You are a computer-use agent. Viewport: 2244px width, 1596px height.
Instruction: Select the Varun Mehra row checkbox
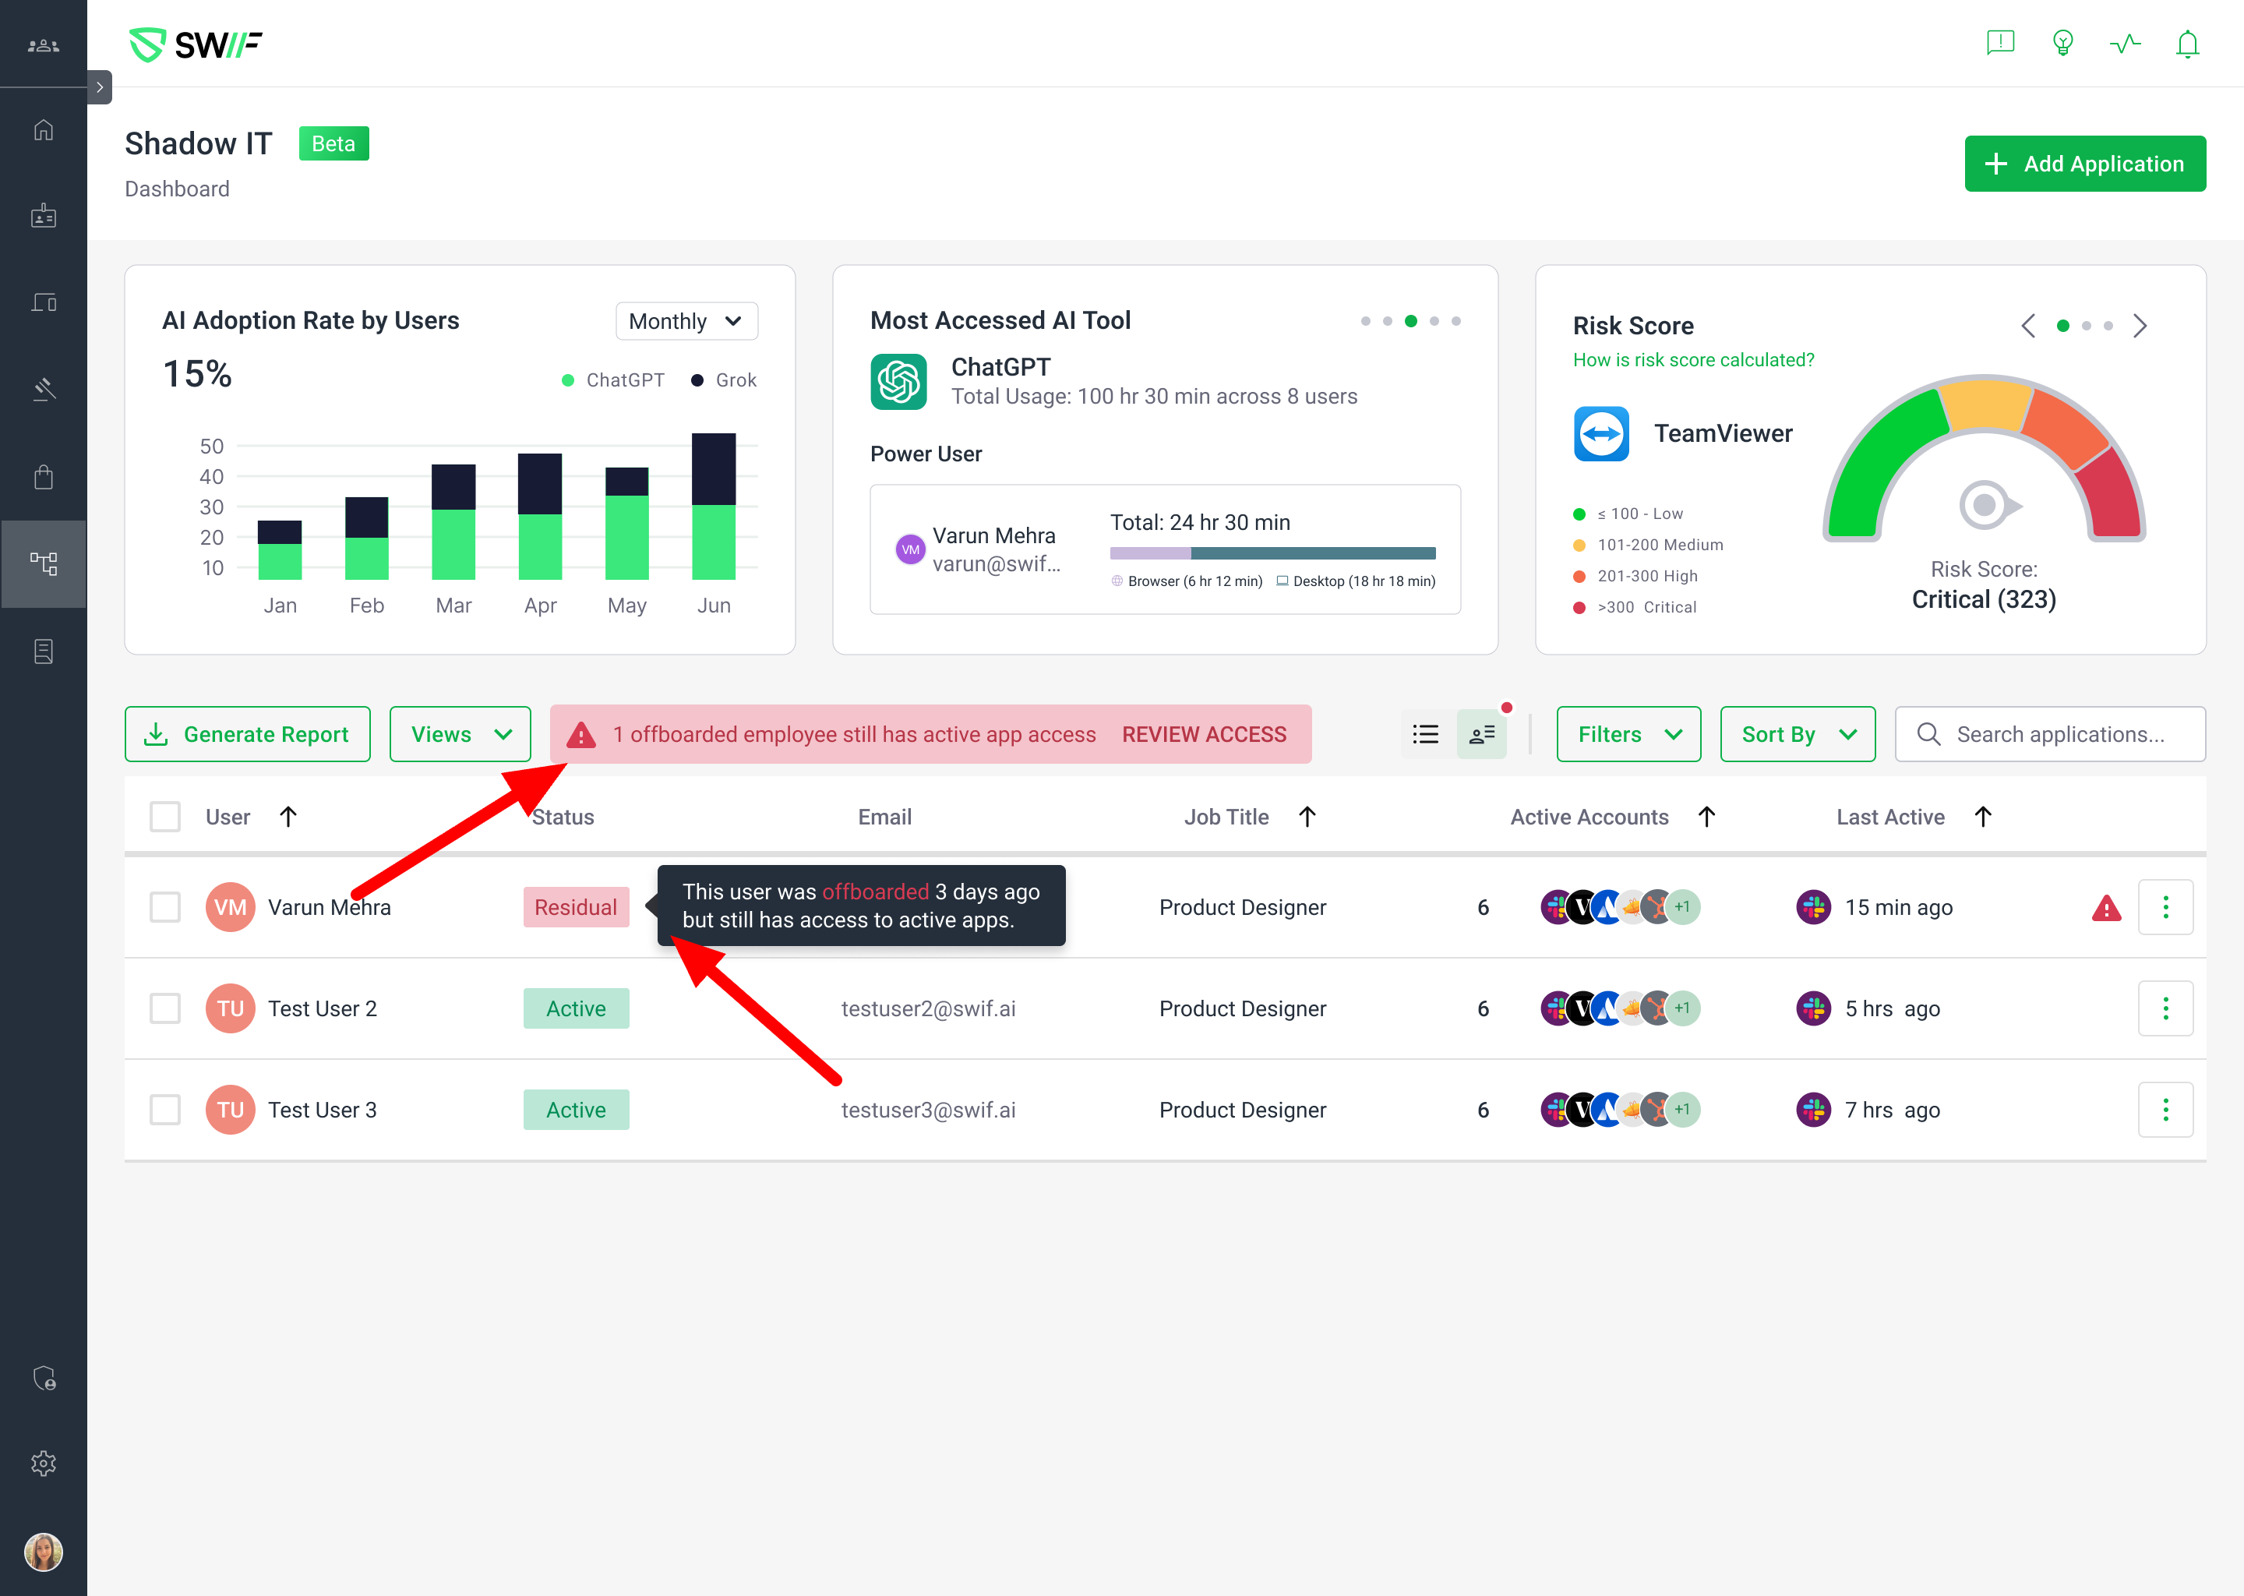[165, 907]
